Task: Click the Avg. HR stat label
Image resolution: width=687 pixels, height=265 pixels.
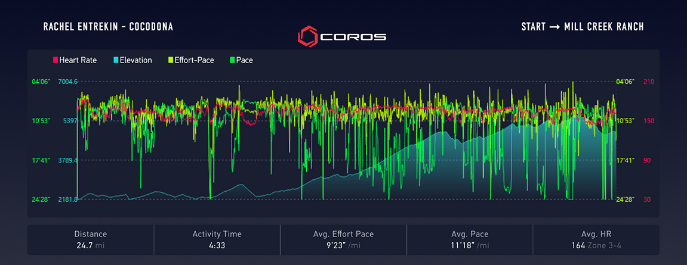Action: click(x=596, y=235)
